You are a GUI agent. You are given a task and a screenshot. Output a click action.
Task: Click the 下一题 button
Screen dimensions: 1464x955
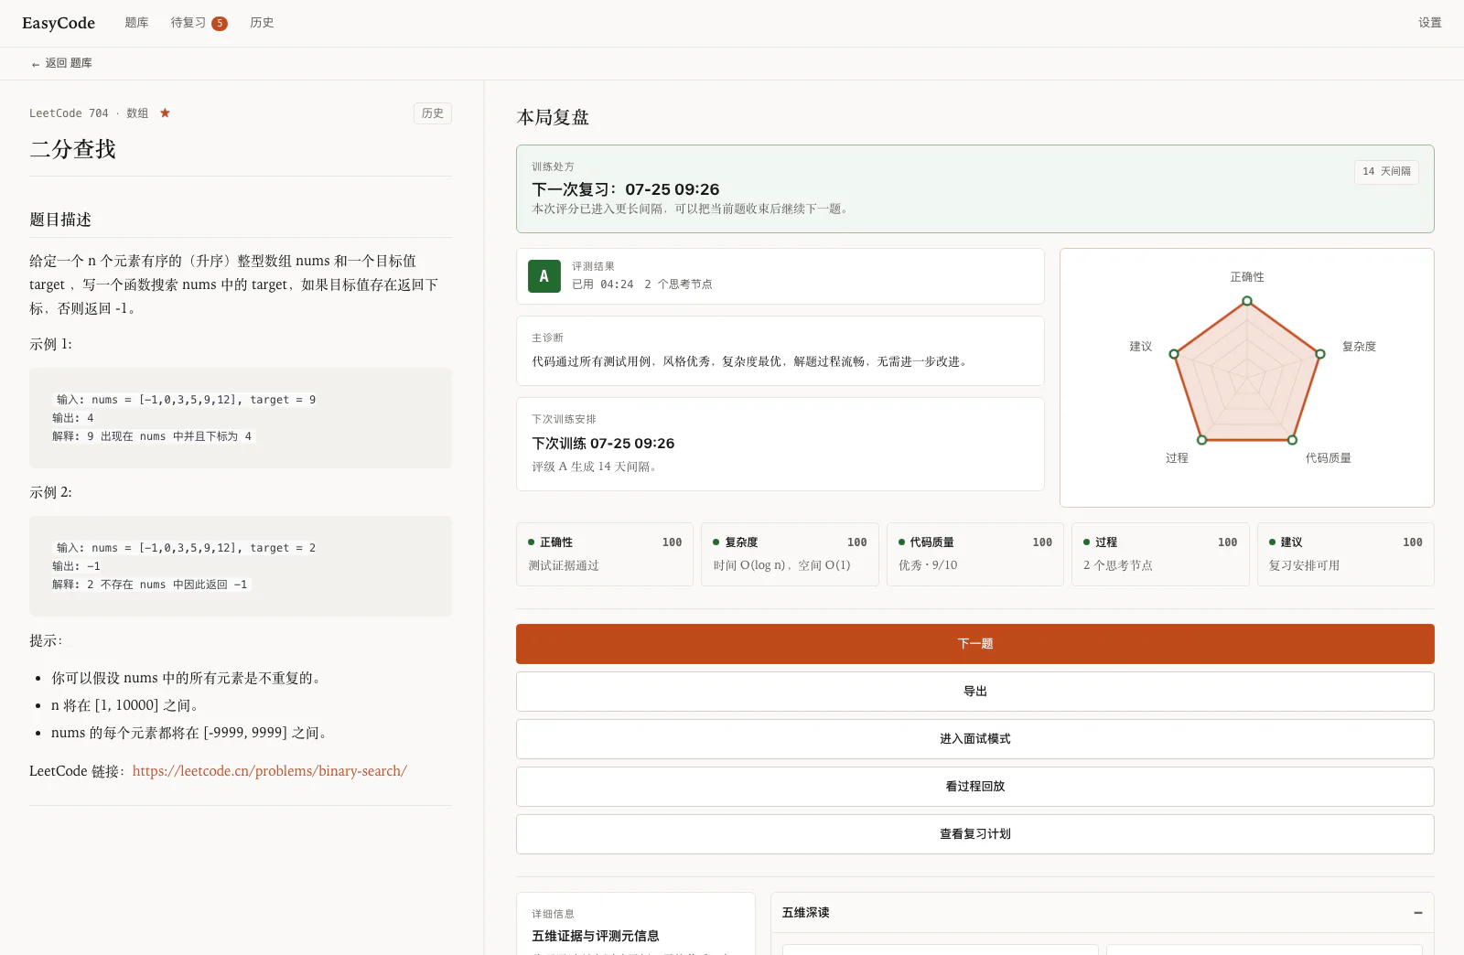pyautogui.click(x=974, y=644)
